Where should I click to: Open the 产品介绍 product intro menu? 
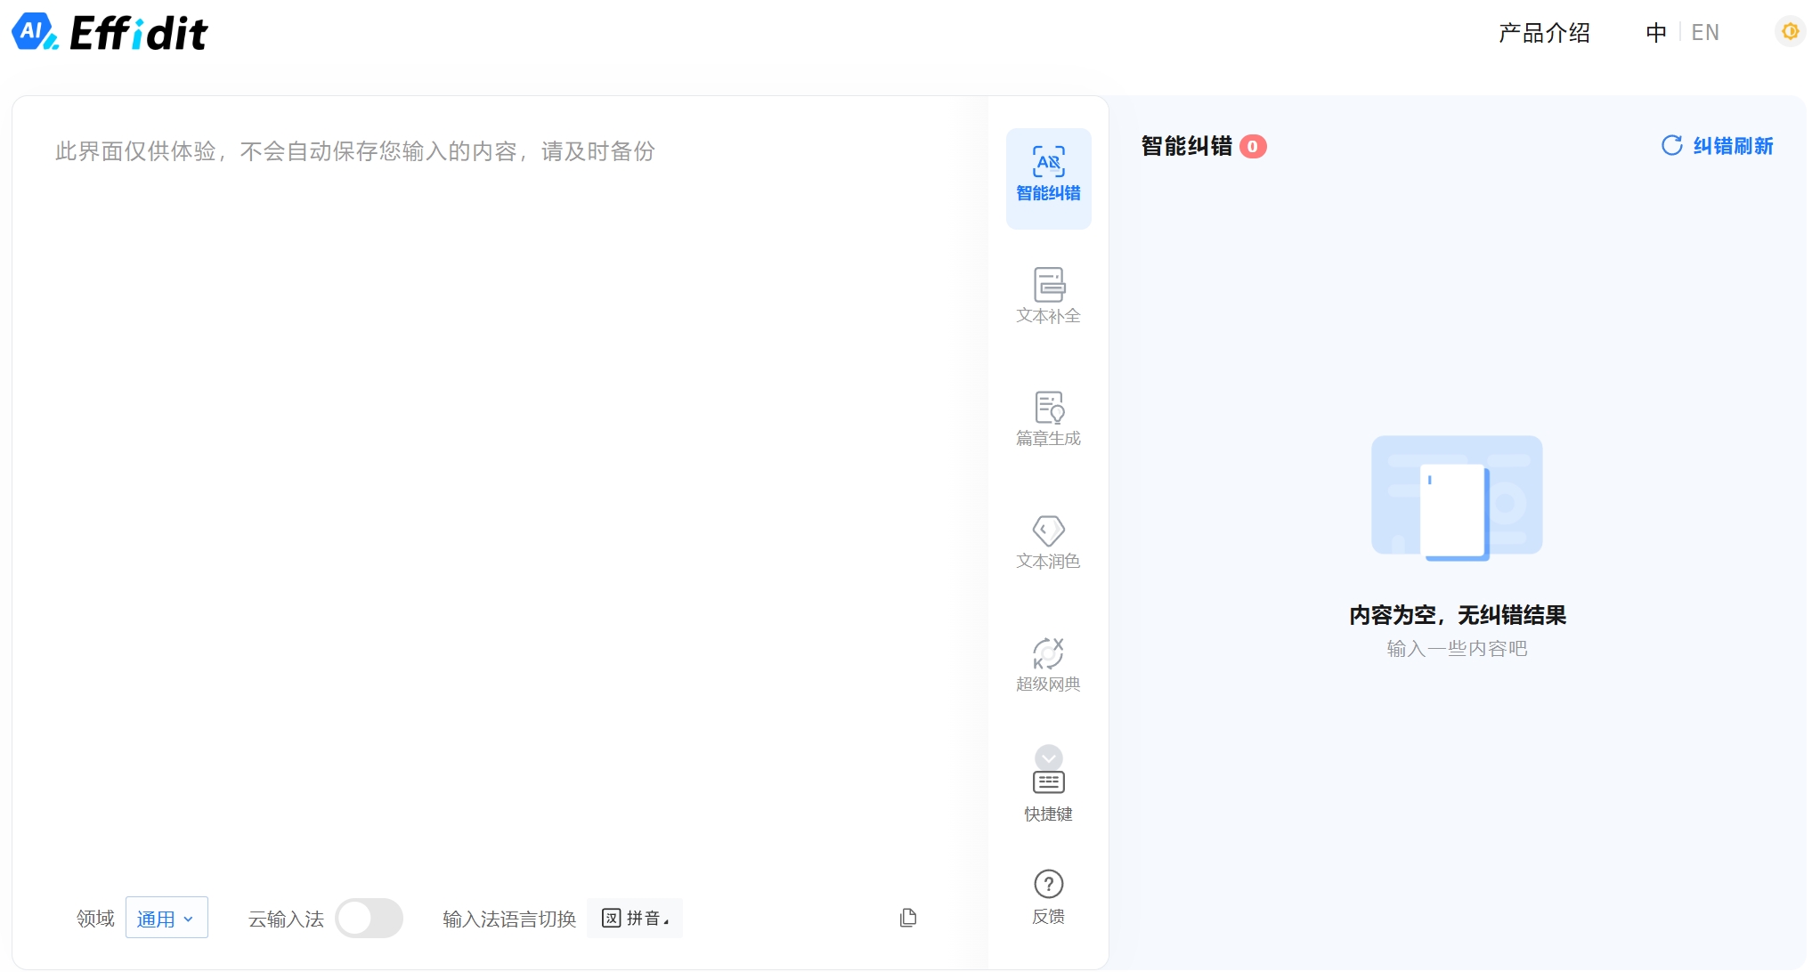pos(1543,33)
